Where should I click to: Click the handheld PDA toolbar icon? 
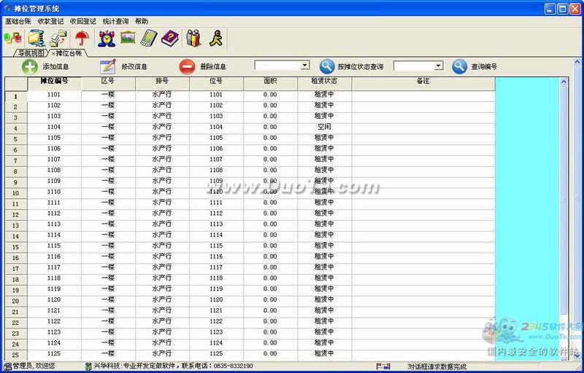pos(149,38)
